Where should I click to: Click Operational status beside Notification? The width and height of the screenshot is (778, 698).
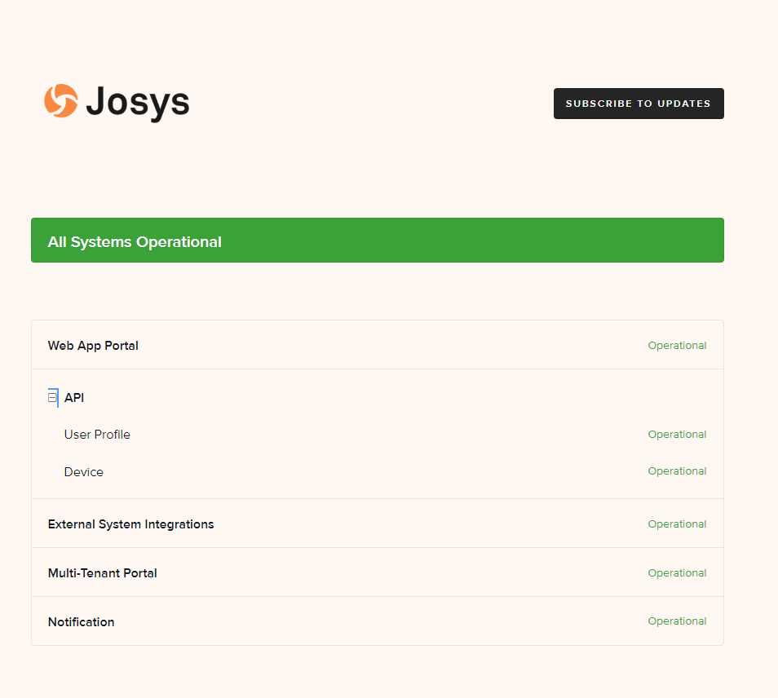[677, 621]
